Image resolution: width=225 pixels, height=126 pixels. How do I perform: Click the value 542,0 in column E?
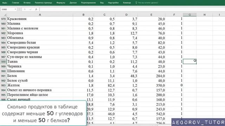[x=160, y=114]
